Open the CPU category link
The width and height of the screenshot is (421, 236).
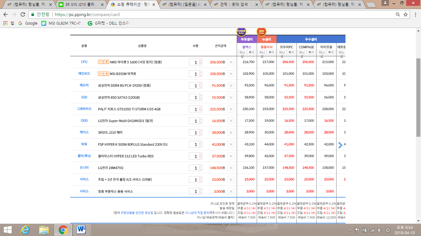84,62
